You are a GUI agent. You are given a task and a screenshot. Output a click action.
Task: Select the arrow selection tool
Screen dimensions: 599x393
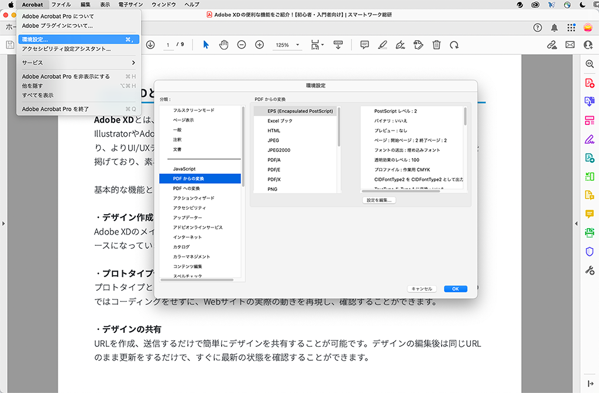coord(206,45)
